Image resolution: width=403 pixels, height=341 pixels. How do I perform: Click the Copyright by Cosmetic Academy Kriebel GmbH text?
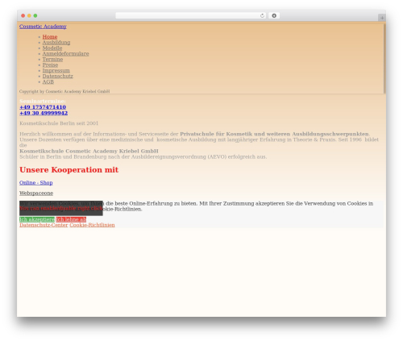coord(64,91)
